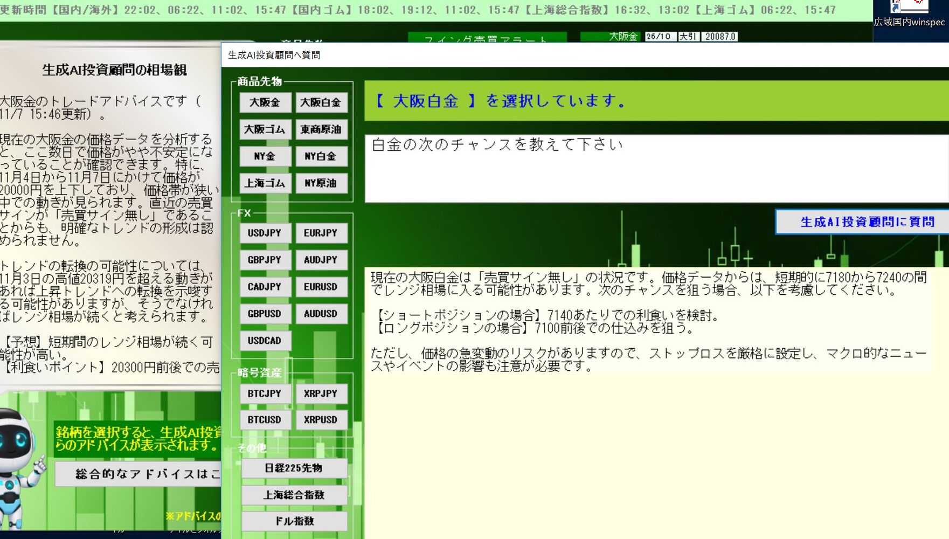Click the 生成AI投資顧問へ質問 window title
Viewport: 949px width, 539px height.
(274, 55)
